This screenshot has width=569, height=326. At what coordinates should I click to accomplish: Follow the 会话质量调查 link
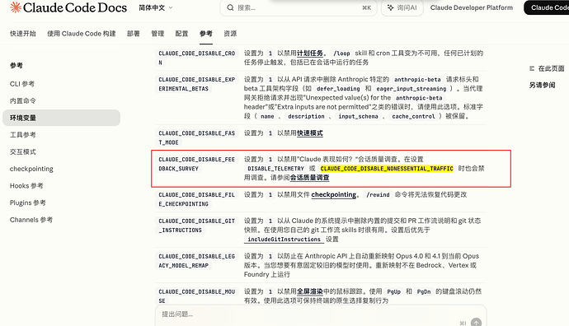(x=309, y=178)
